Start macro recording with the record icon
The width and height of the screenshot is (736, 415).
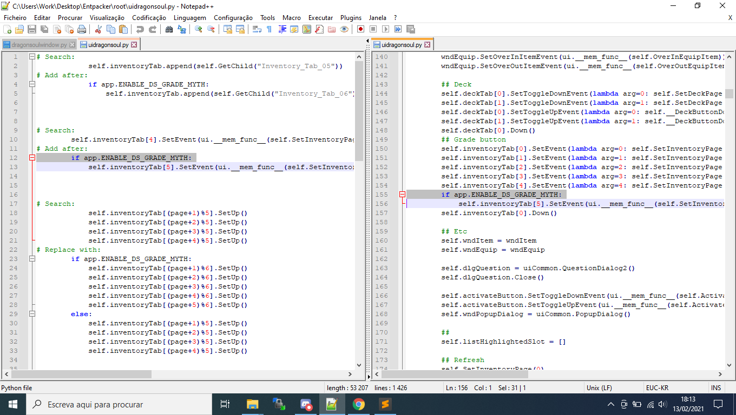pos(361,30)
